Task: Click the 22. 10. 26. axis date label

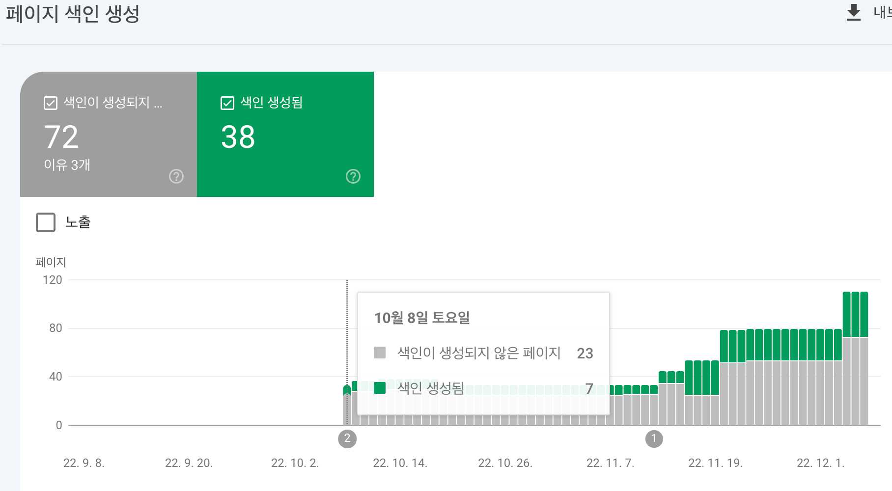Action: pyautogui.click(x=505, y=463)
